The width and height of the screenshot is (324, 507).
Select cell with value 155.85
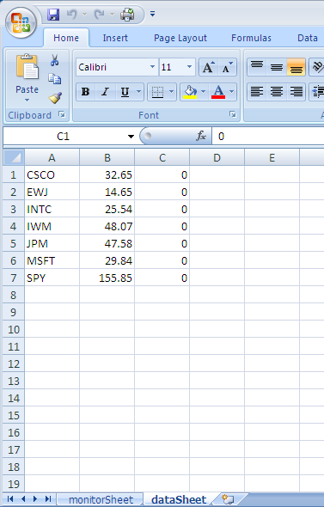(107, 278)
